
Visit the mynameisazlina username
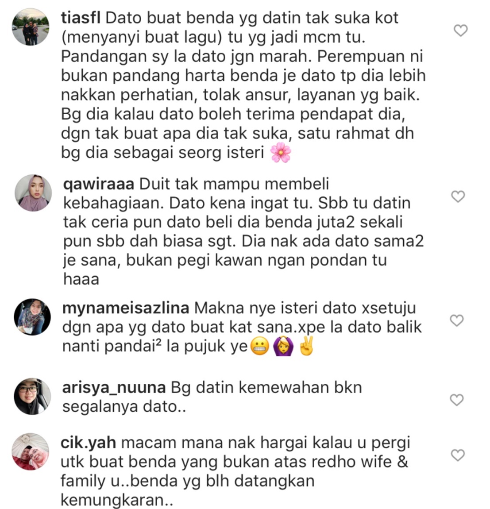(126, 308)
